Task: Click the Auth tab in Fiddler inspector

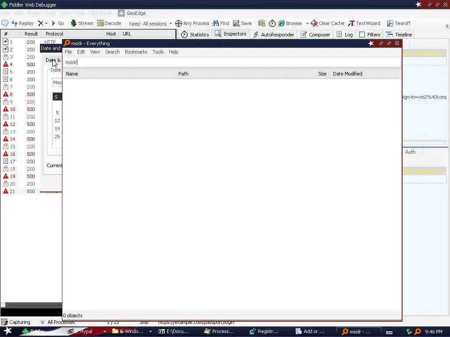Action: pos(410,152)
